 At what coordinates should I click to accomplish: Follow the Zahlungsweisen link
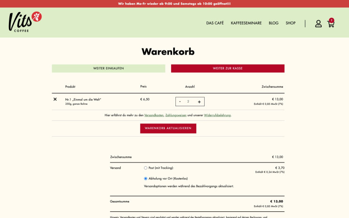[176, 115]
